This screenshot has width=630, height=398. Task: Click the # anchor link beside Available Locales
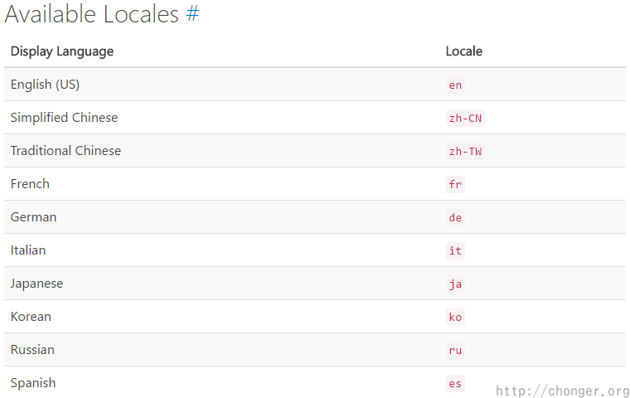pos(192,15)
